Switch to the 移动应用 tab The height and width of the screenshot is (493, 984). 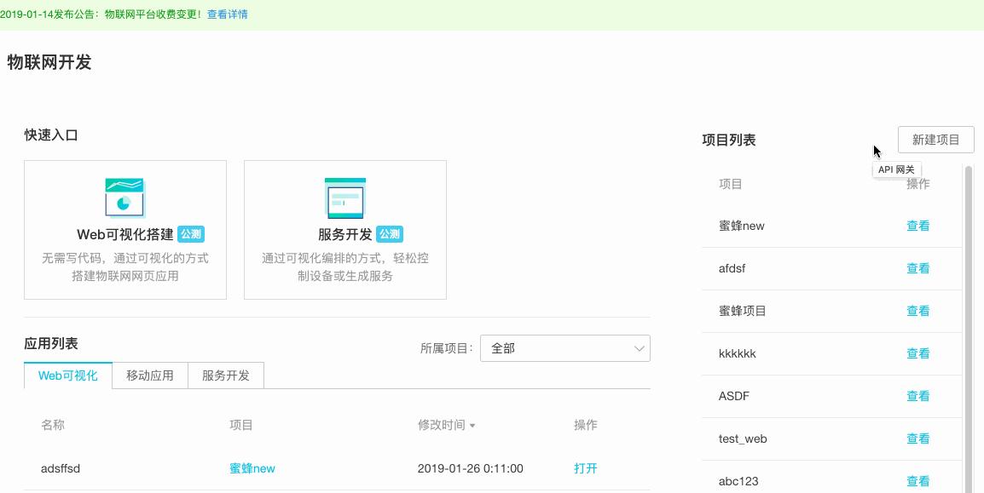148,375
